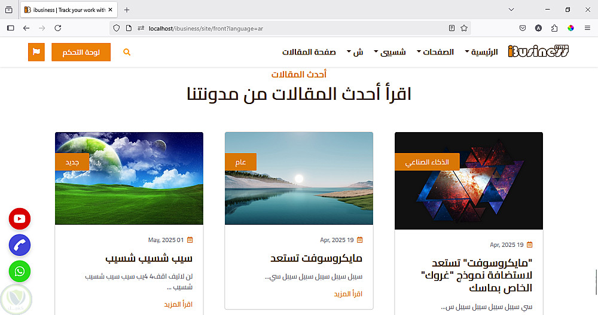Image resolution: width=598 pixels, height=315 pixels.
Task: Click the عام category badge
Action: [x=240, y=162]
